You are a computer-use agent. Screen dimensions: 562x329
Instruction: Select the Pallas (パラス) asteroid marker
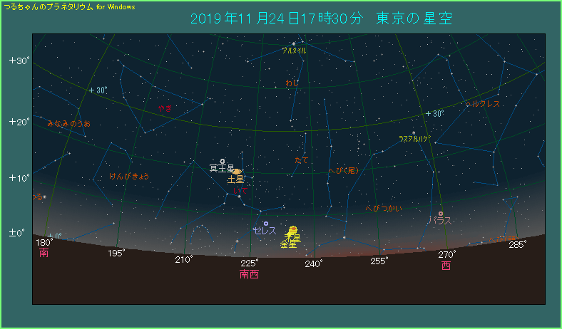441,214
